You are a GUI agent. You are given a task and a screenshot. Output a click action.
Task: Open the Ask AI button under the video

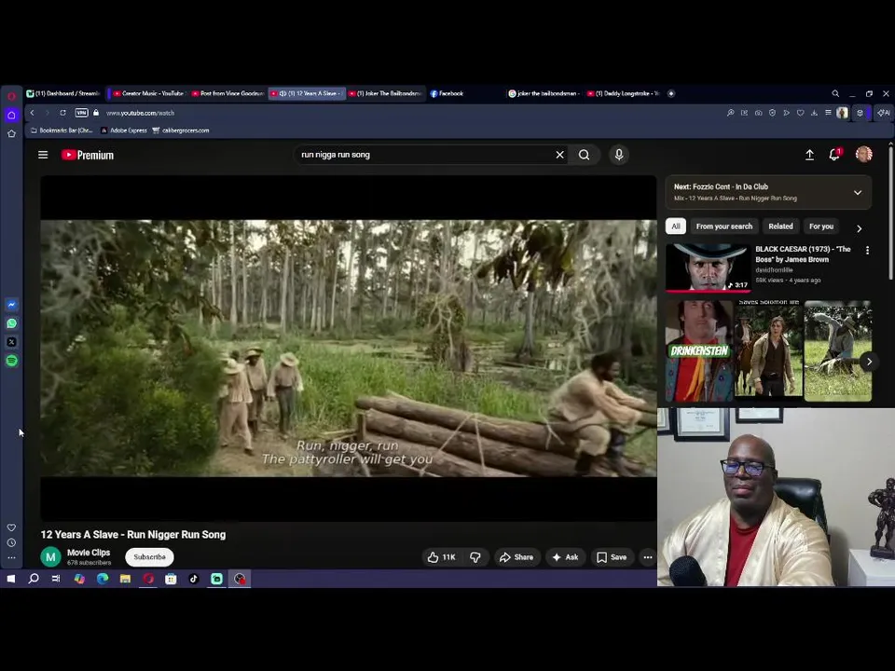(x=565, y=557)
